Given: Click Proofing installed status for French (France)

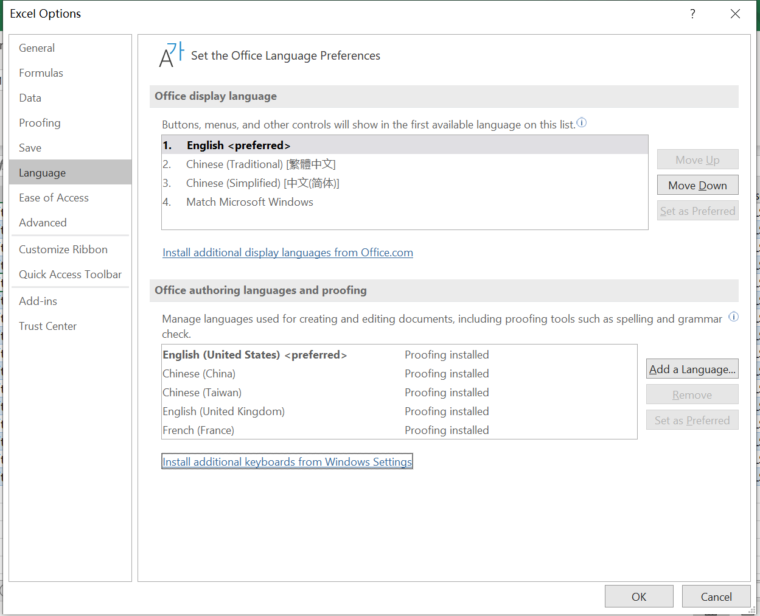Looking at the screenshot, I should (x=447, y=430).
